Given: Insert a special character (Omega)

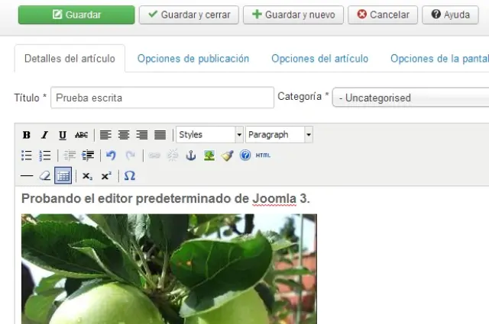Looking at the screenshot, I should pyautogui.click(x=130, y=176).
